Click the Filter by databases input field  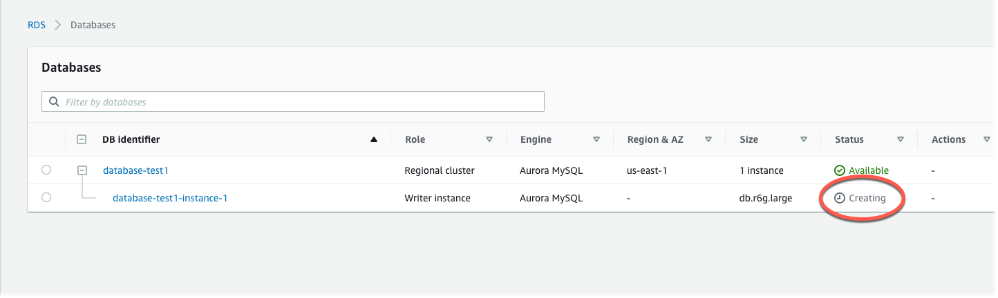point(301,102)
